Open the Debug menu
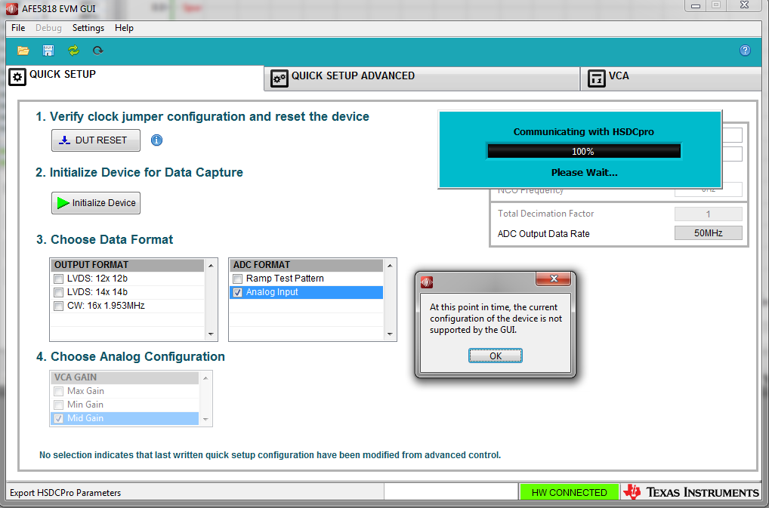 48,28
